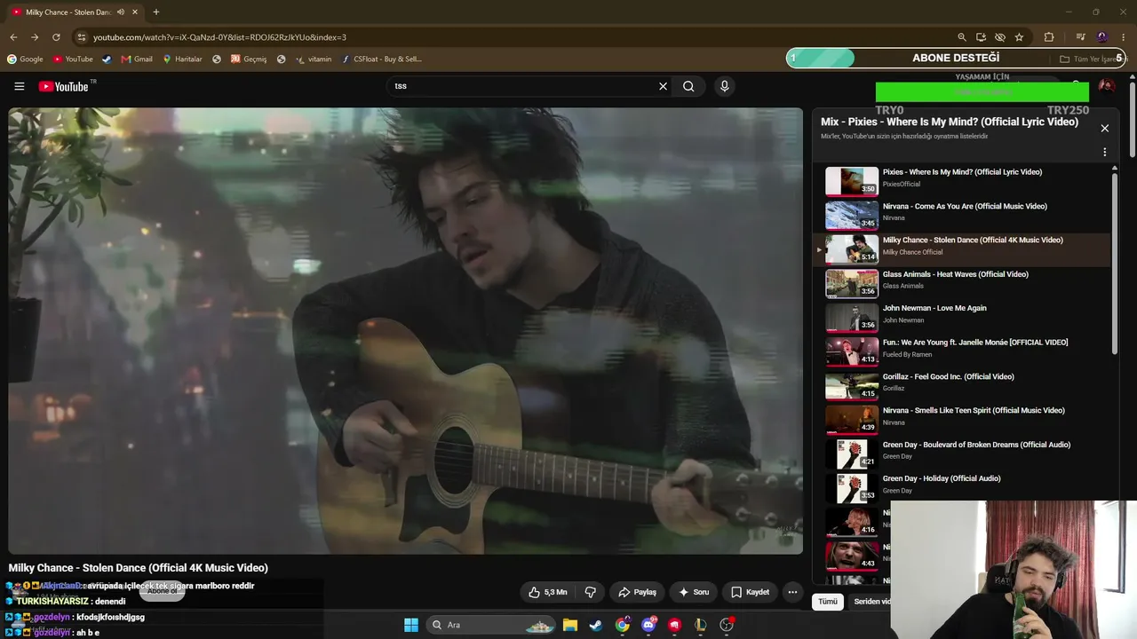Open the Gmail bookmark
Image resolution: width=1137 pixels, height=639 pixels.
coord(137,59)
